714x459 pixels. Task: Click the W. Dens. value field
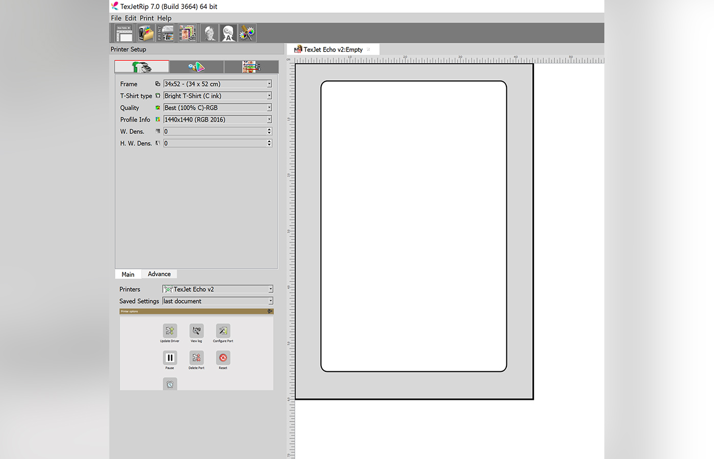(214, 132)
